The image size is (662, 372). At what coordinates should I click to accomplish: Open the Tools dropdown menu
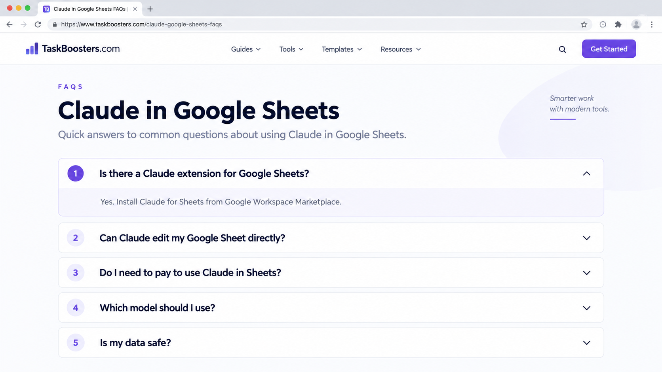(291, 49)
